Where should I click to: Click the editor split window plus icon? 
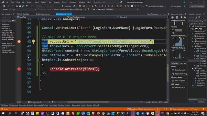coord(168,17)
